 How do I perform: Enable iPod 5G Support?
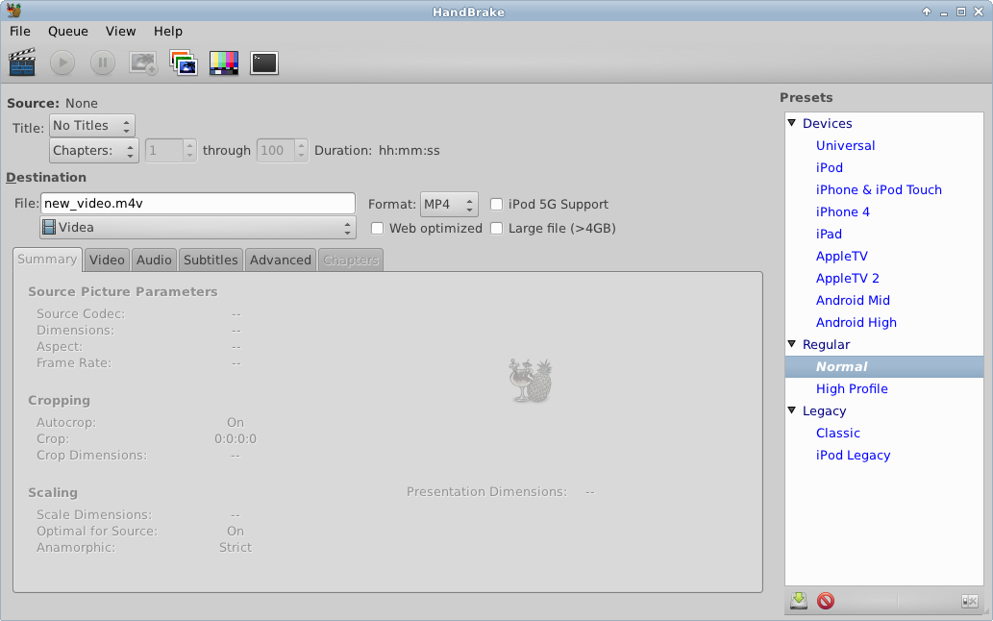point(496,204)
